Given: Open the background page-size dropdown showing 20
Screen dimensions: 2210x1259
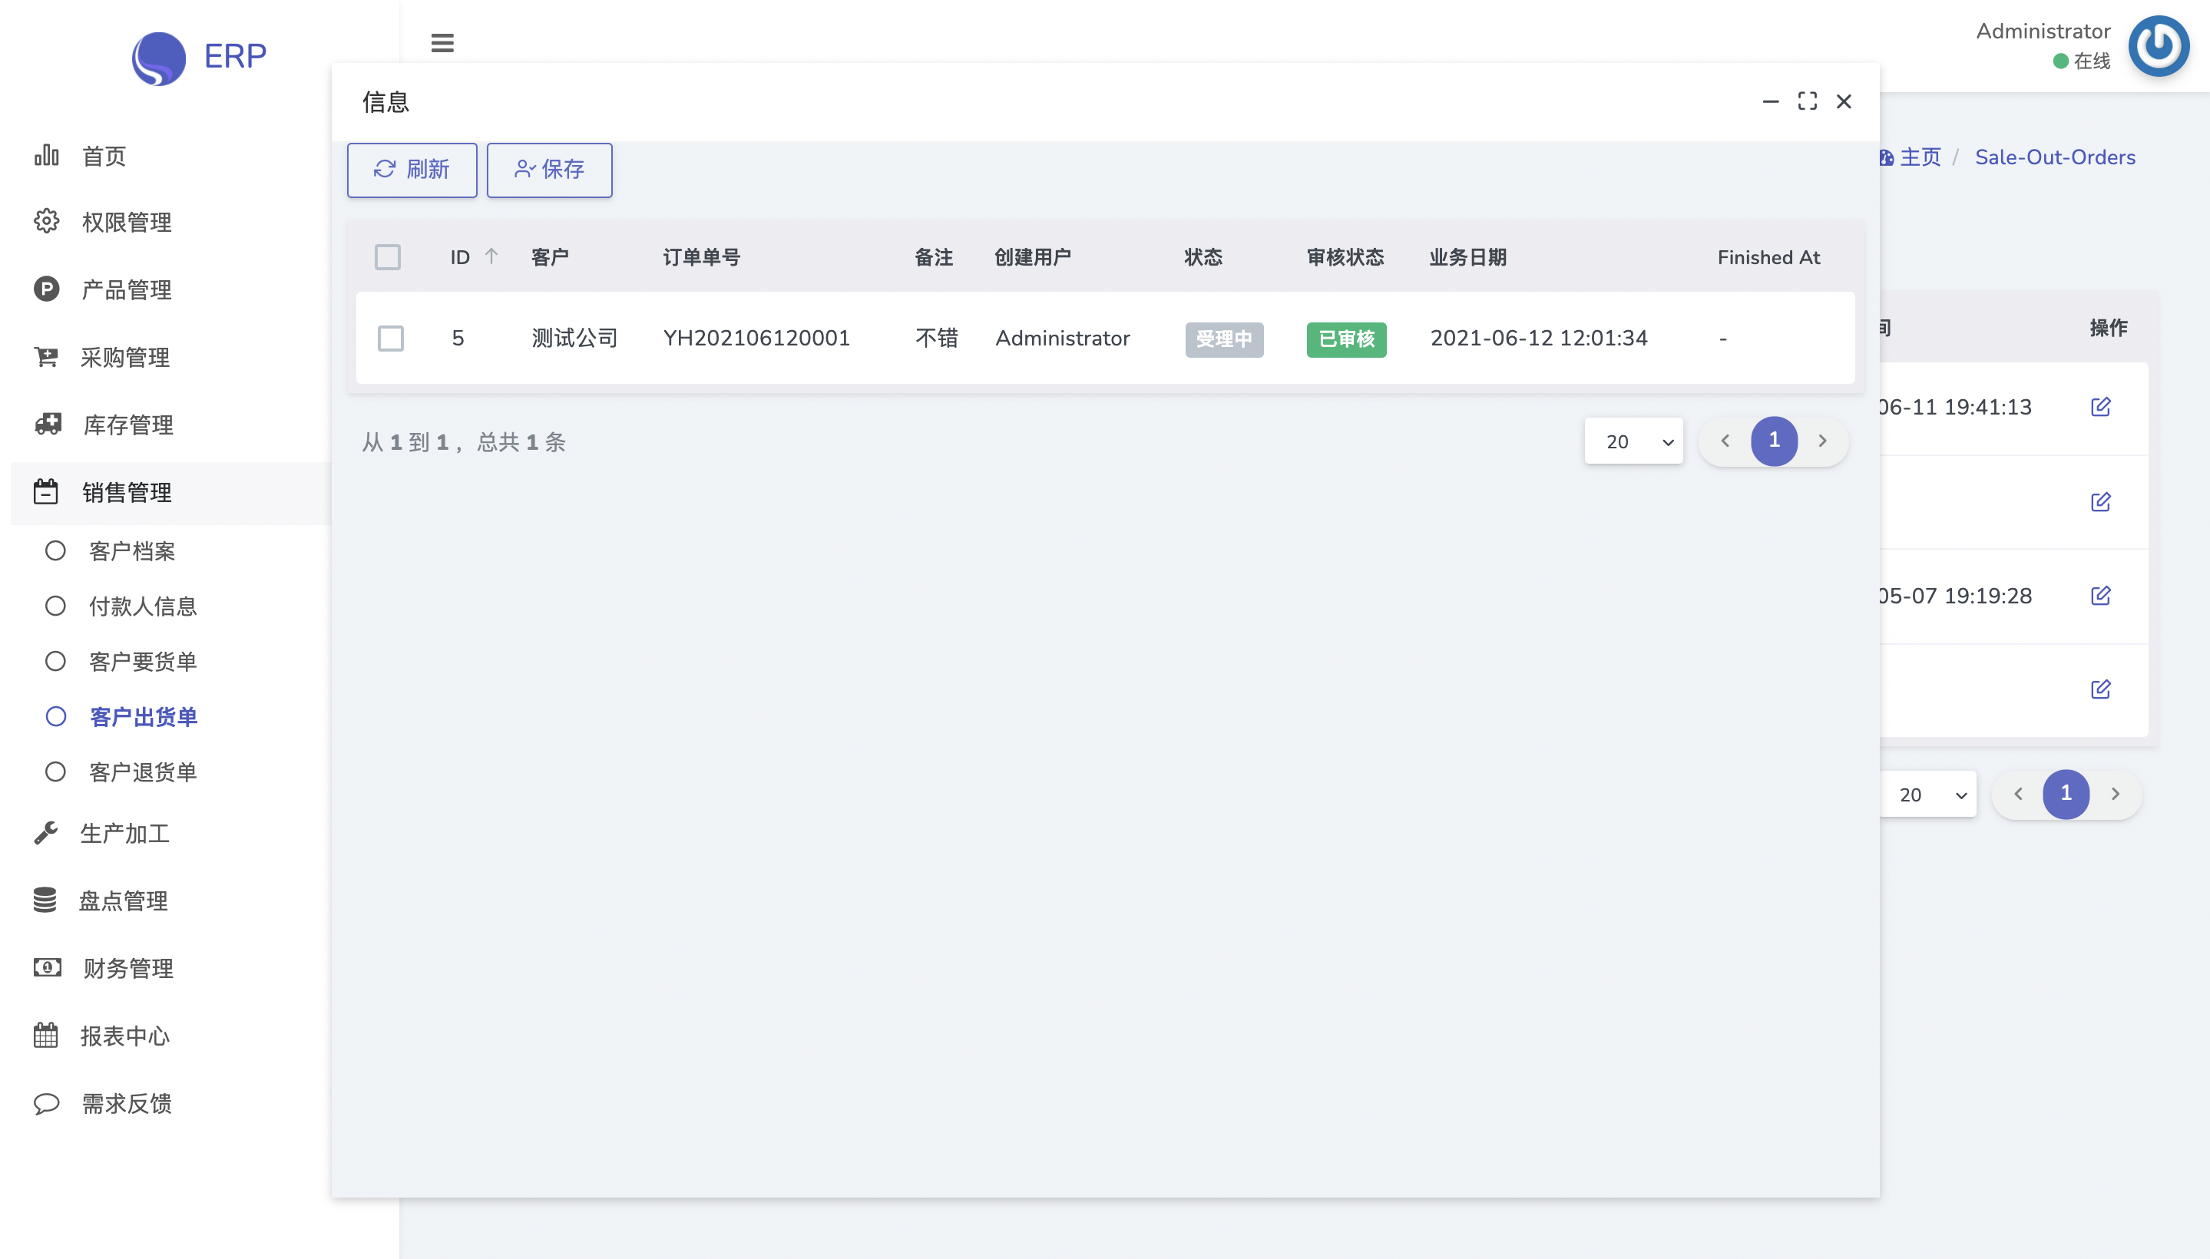Looking at the screenshot, I should click(x=1927, y=794).
